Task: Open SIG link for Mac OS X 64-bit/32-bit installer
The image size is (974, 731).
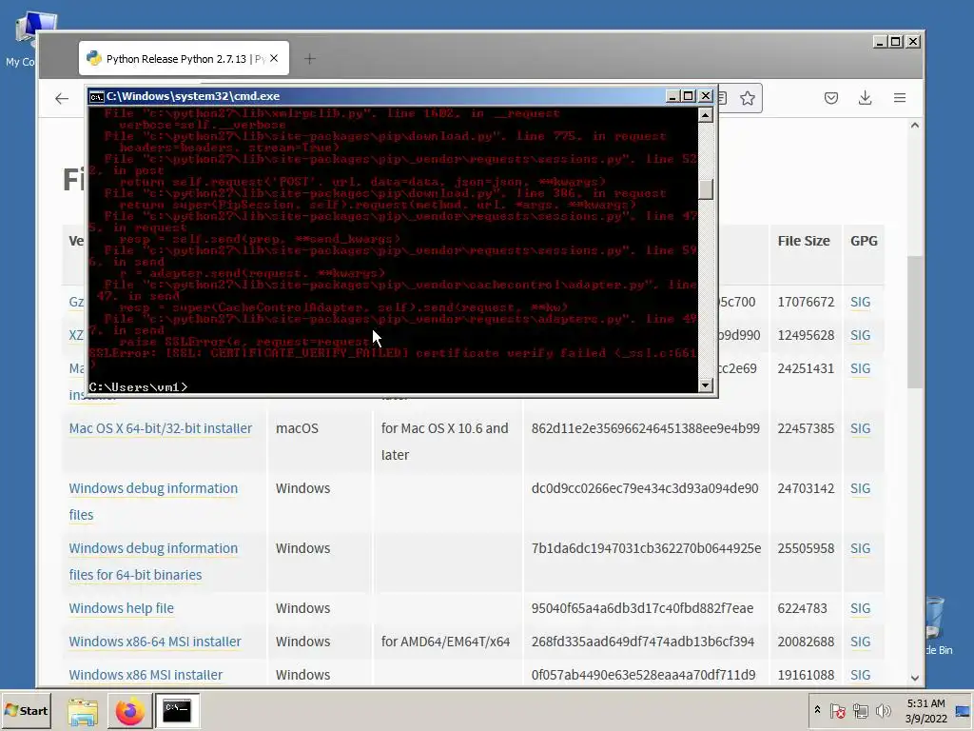Action: (860, 428)
